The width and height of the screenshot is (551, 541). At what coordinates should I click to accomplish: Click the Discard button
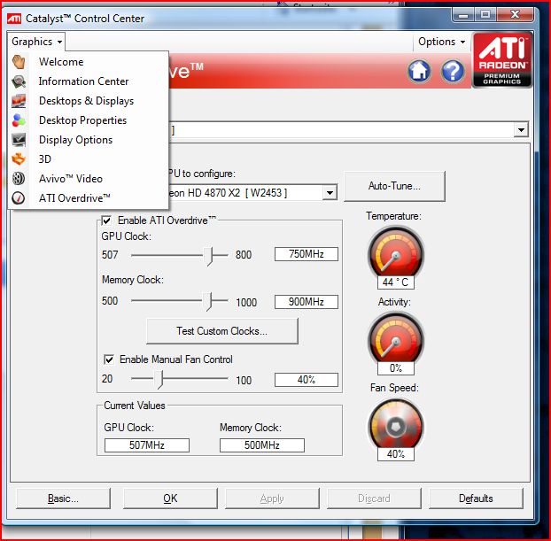pos(374,498)
